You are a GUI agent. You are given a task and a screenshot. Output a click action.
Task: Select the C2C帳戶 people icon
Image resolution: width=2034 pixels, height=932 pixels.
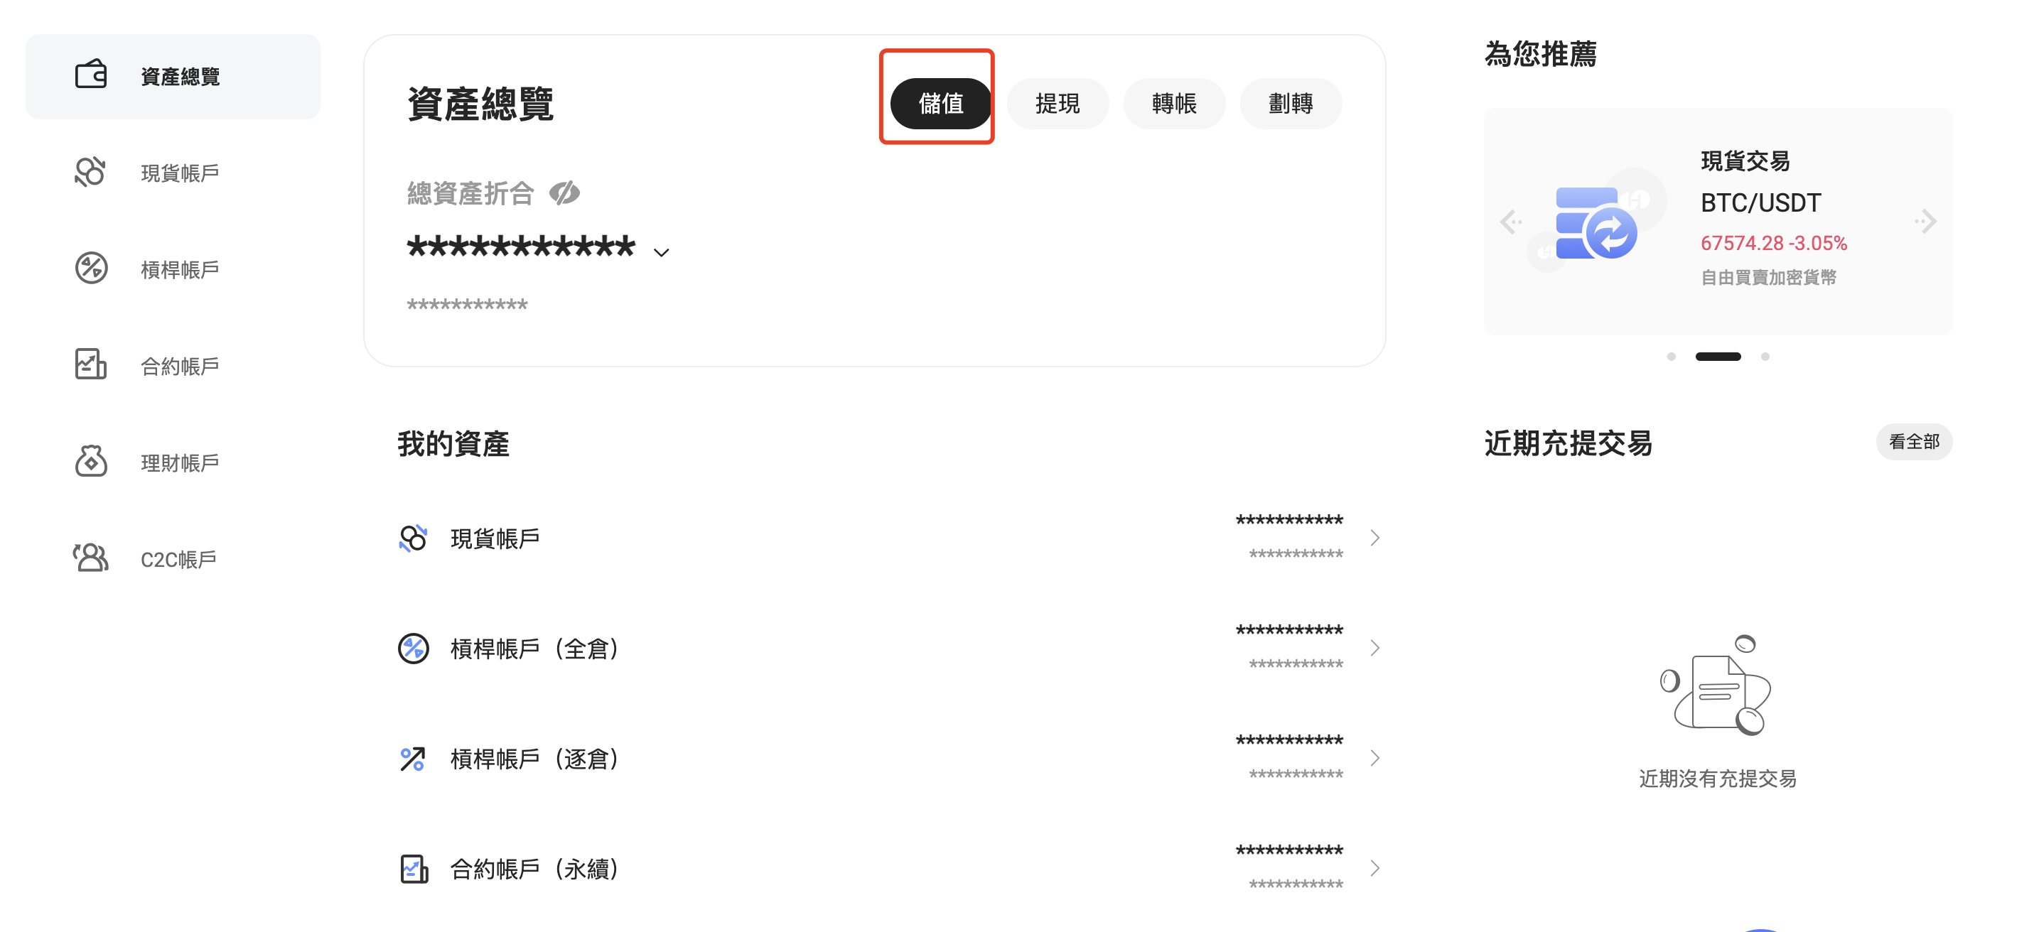[91, 558]
